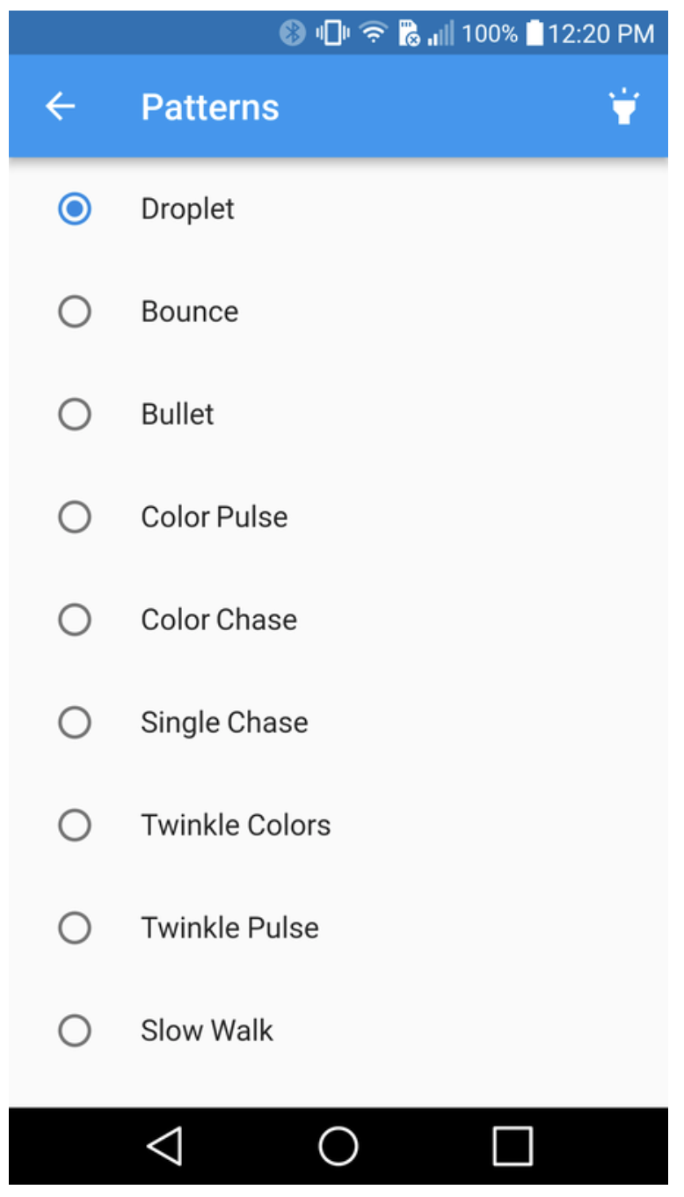Tap the 12:20 PM clock text
This screenshot has height=1197, width=684.
(x=601, y=33)
